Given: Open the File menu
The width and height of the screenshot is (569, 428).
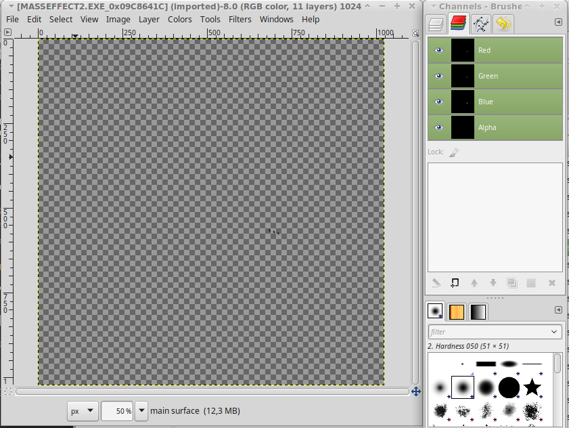Looking at the screenshot, I should coord(12,19).
